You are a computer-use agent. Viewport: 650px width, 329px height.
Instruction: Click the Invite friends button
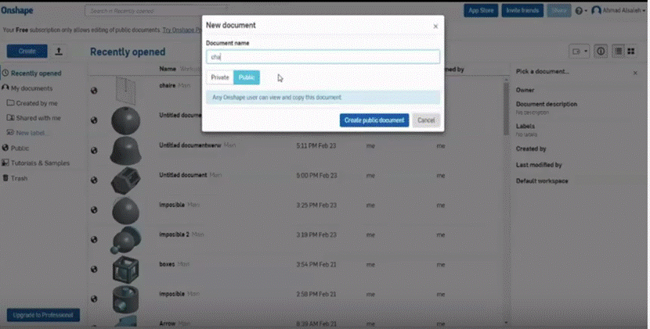pyautogui.click(x=522, y=10)
